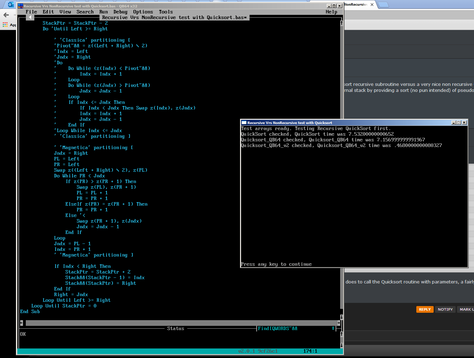This screenshot has height=358, width=474.
Task: Open the File menu
Action: pos(31,12)
